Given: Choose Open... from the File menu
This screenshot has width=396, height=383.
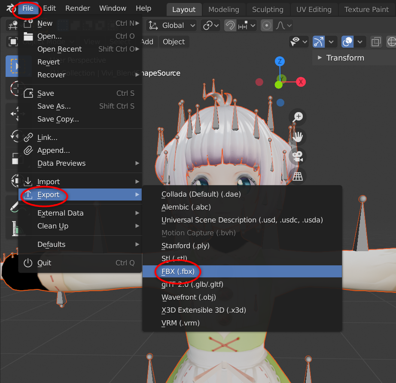Looking at the screenshot, I should click(x=80, y=36).
